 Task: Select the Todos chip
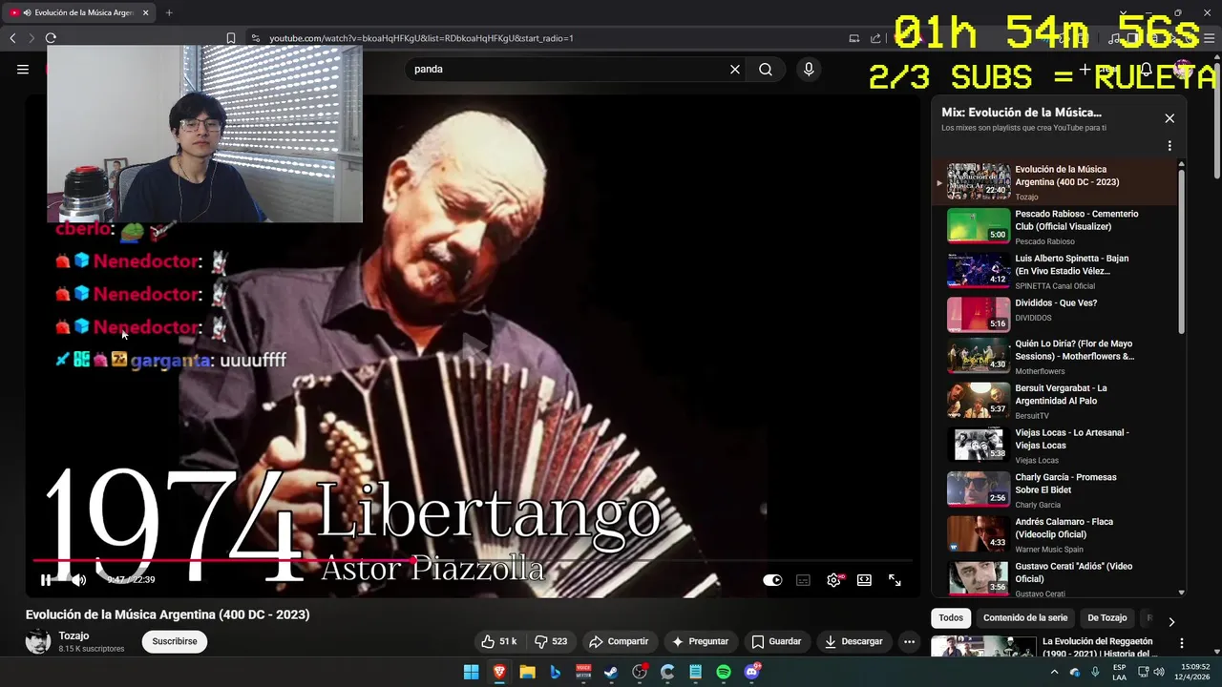[951, 617]
